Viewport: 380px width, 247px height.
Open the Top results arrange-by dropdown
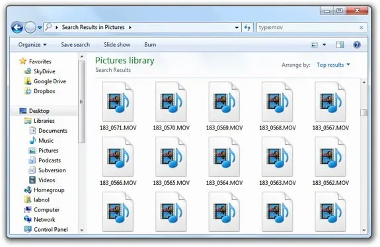coord(333,65)
